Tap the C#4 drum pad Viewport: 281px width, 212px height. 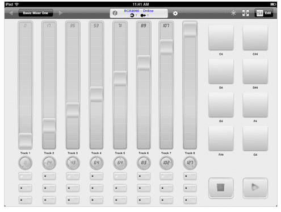pos(255,38)
